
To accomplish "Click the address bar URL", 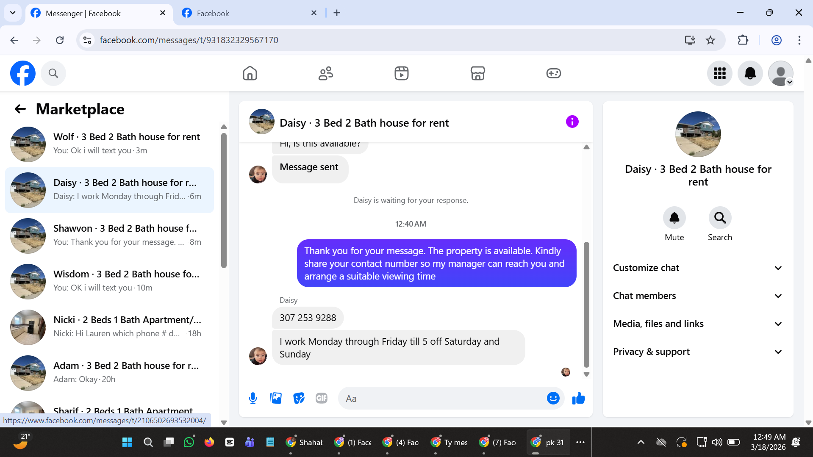I will (x=189, y=40).
